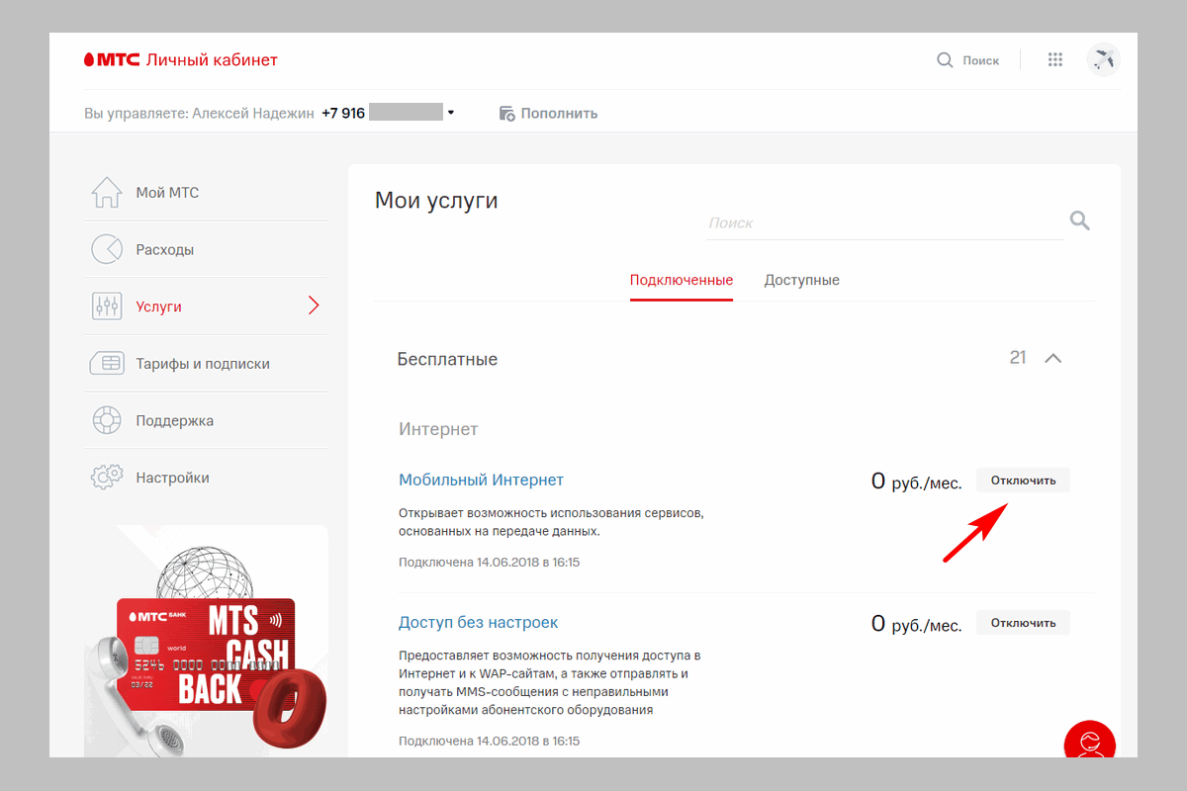Viewport: 1187px width, 791px height.
Task: Collapse the Бесплатные services section
Action: coord(1053,358)
